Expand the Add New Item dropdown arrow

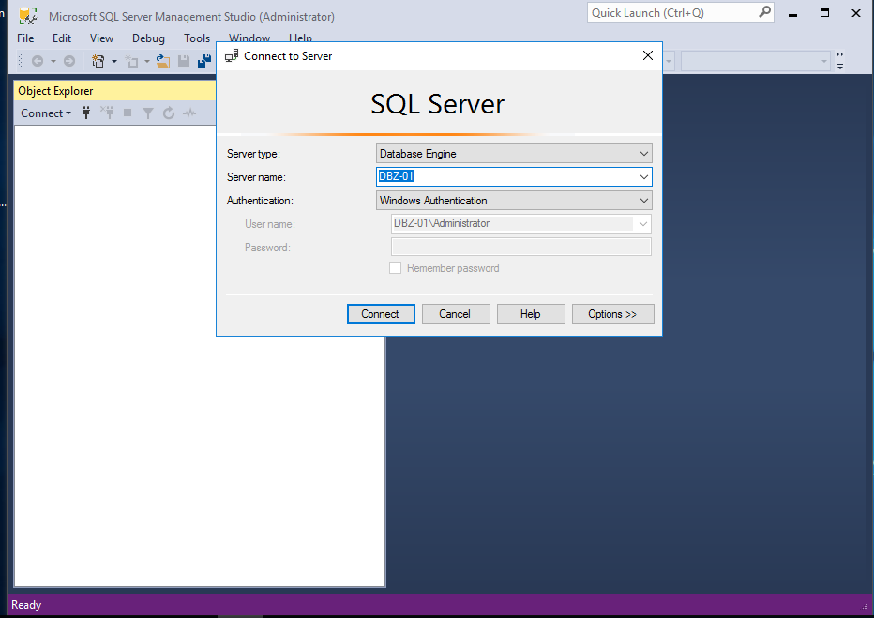click(147, 61)
